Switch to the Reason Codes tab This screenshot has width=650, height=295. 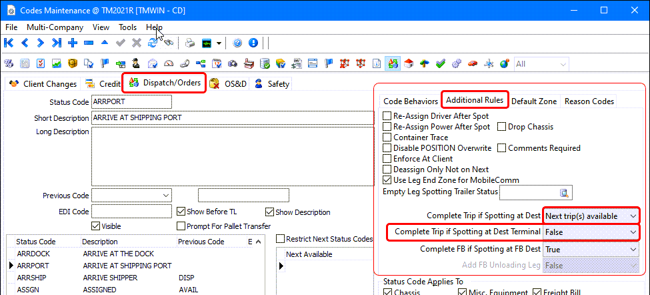pyautogui.click(x=588, y=101)
